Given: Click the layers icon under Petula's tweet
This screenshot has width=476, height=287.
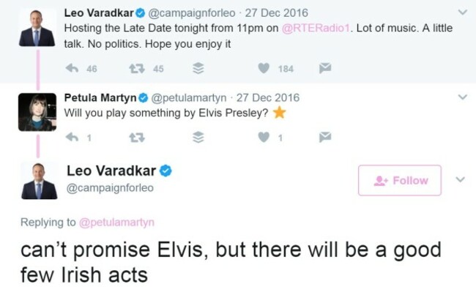Looking at the screenshot, I should pyautogui.click(x=198, y=138).
